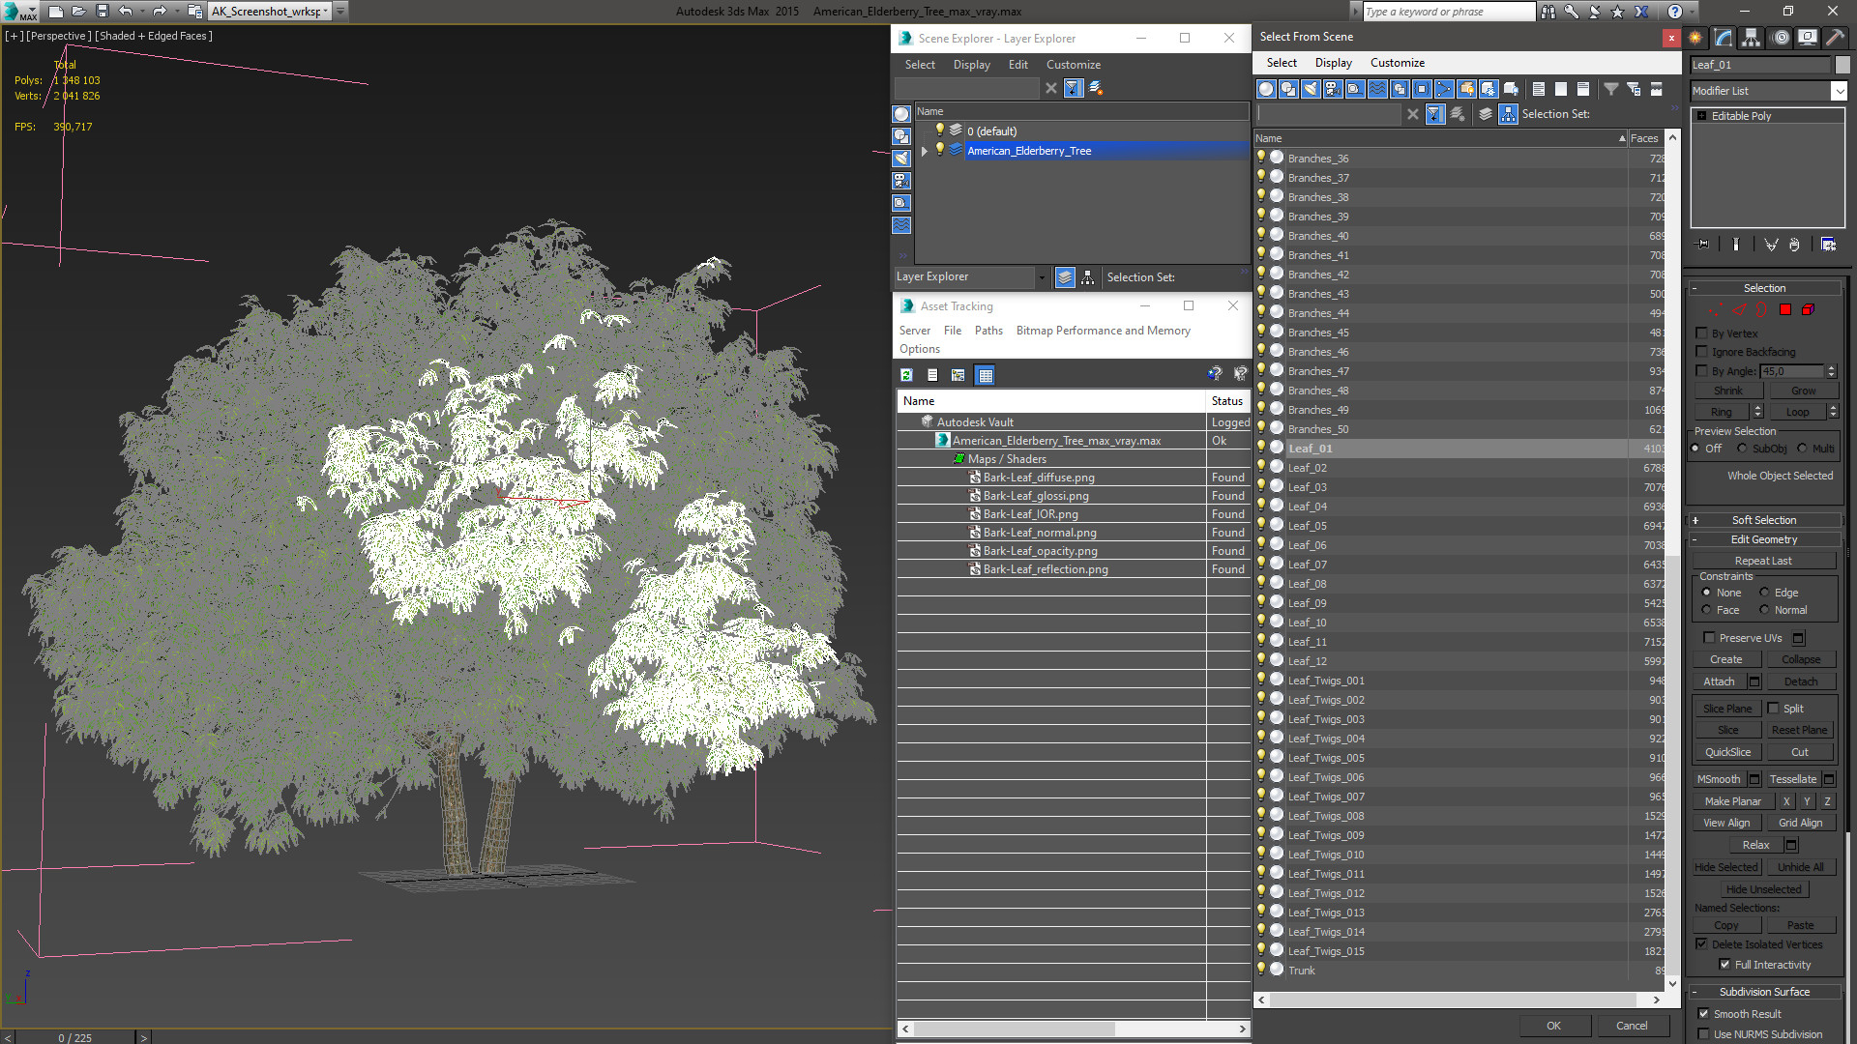The height and width of the screenshot is (1044, 1857).
Task: Open Display menu in Select From Scene
Action: click(1333, 63)
